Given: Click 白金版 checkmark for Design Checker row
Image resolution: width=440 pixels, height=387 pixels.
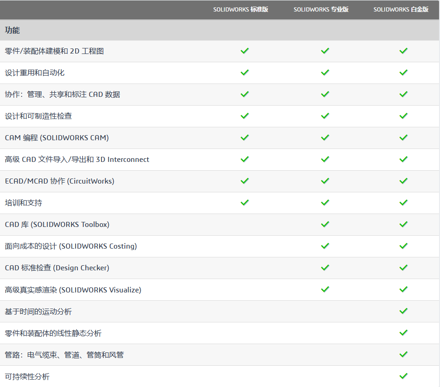Looking at the screenshot, I should [404, 268].
